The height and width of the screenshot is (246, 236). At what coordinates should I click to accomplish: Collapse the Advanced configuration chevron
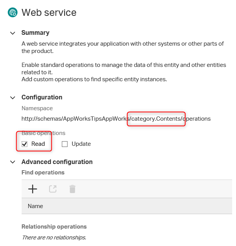[13, 162]
